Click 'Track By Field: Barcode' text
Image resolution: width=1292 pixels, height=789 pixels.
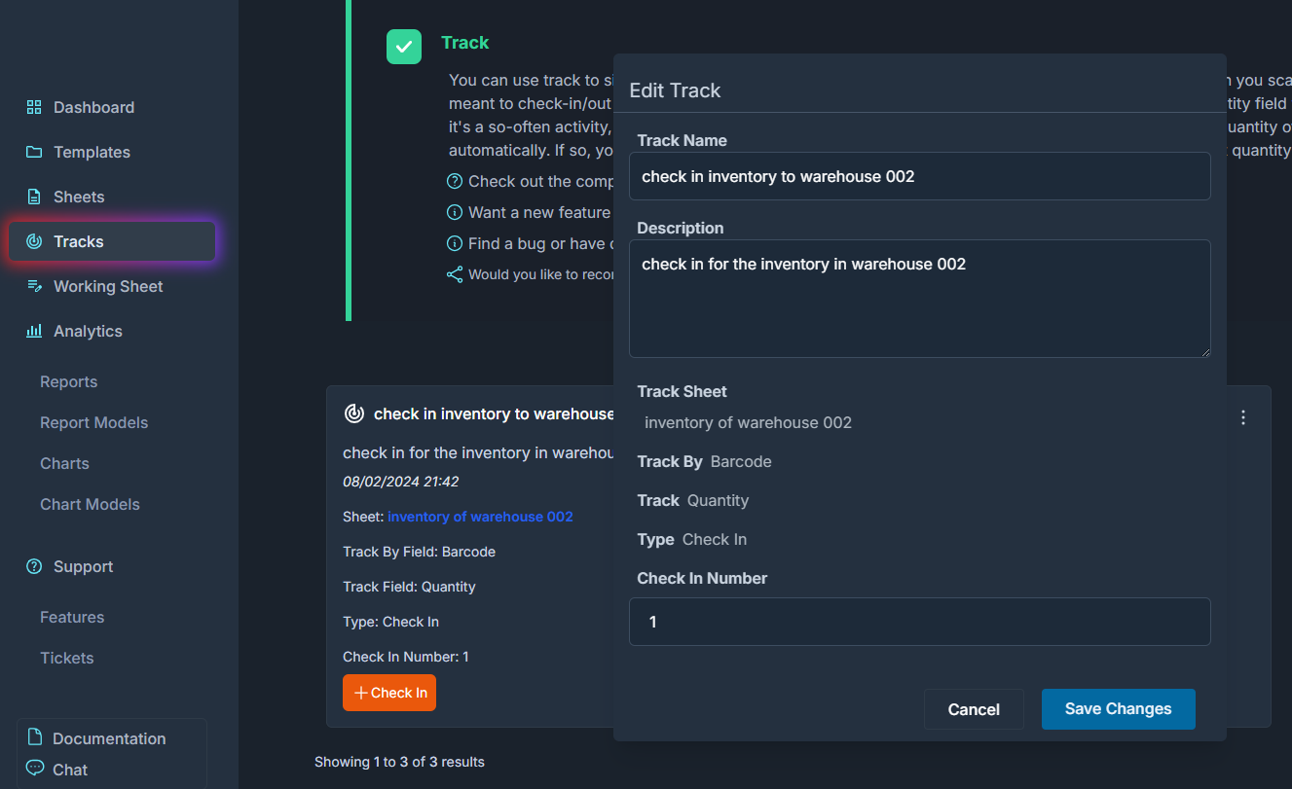pos(419,552)
